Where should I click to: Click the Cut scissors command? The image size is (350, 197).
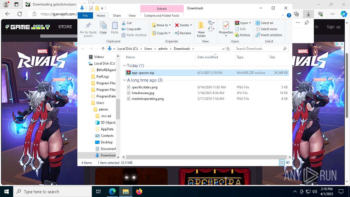pyautogui.click(x=127, y=23)
